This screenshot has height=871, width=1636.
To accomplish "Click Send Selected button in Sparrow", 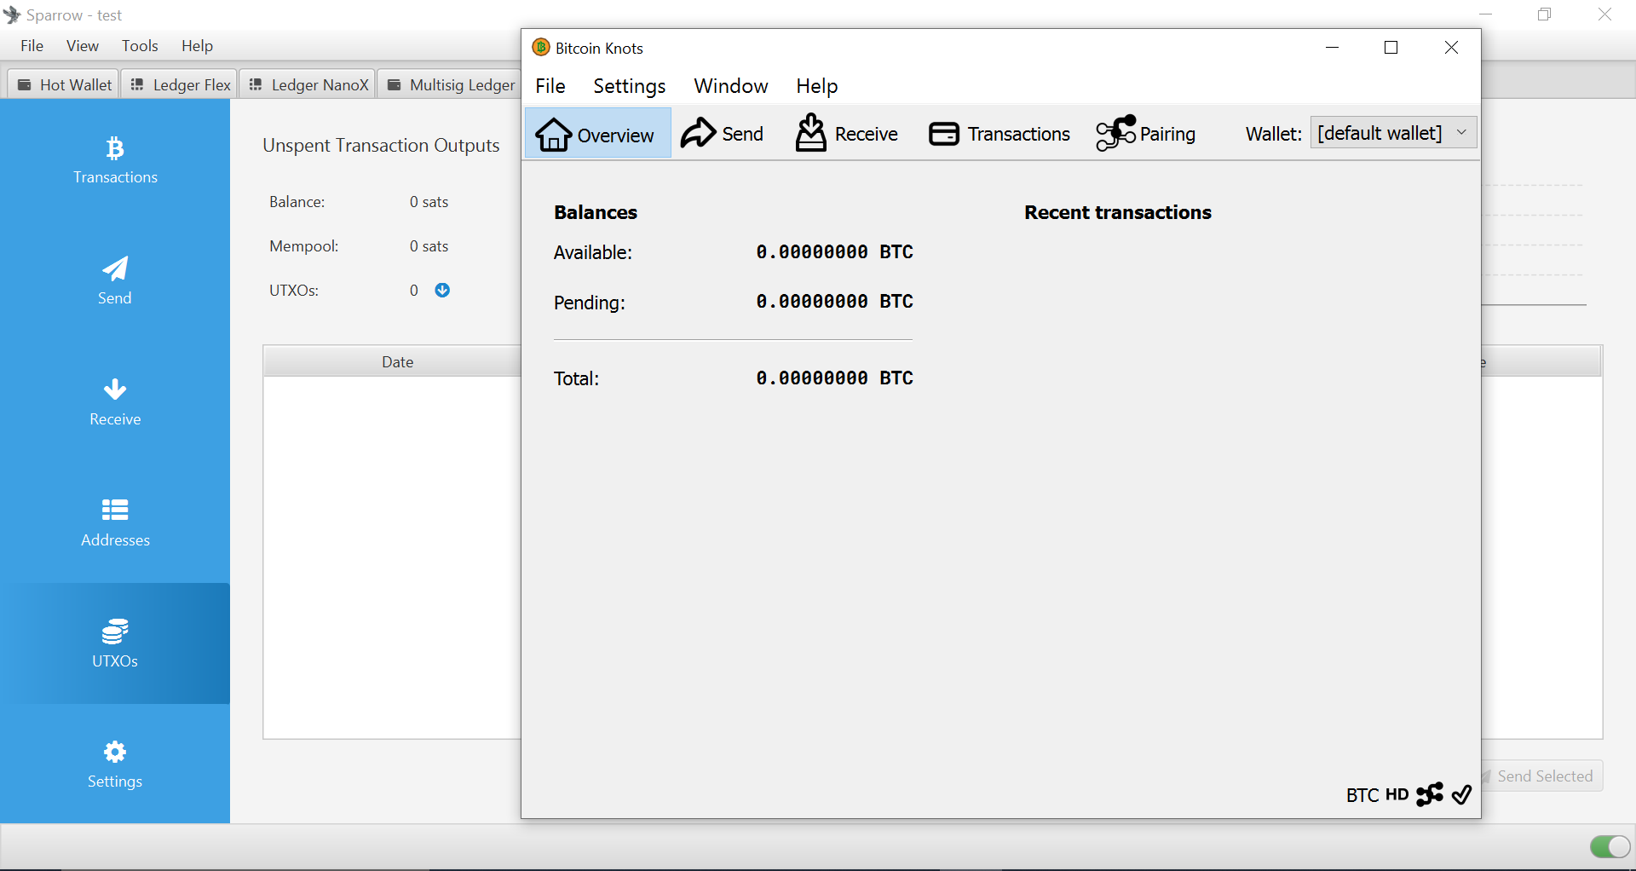I will [x=1543, y=776].
